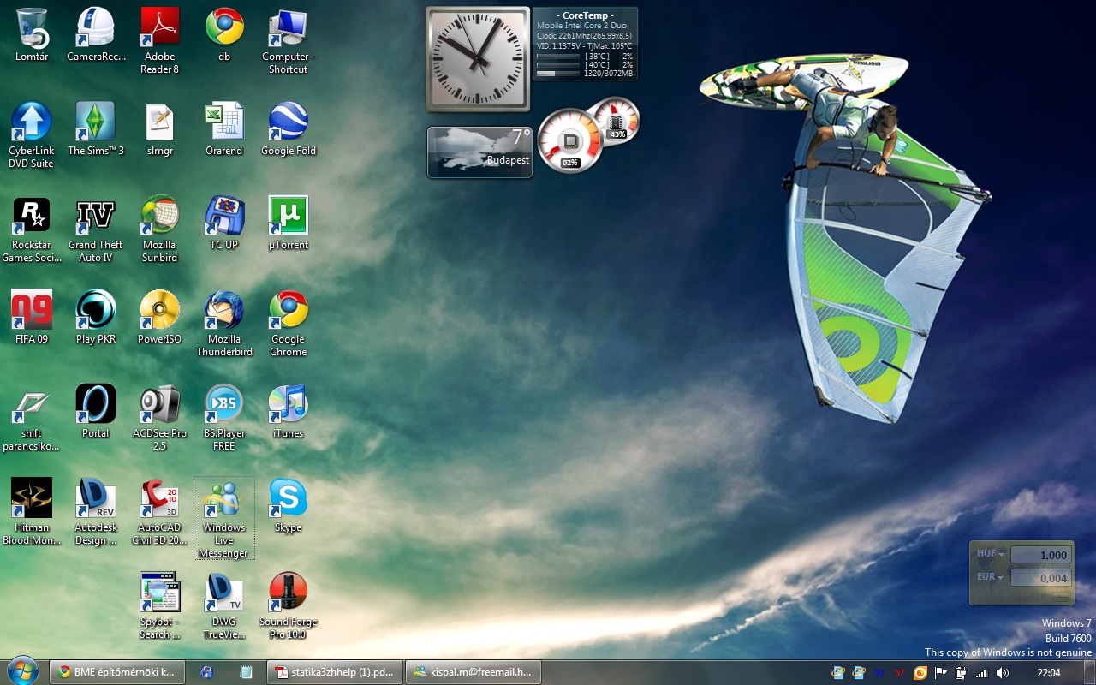Click the HUF amount field showing 1,000
The height and width of the screenshot is (685, 1096).
[1041, 555]
